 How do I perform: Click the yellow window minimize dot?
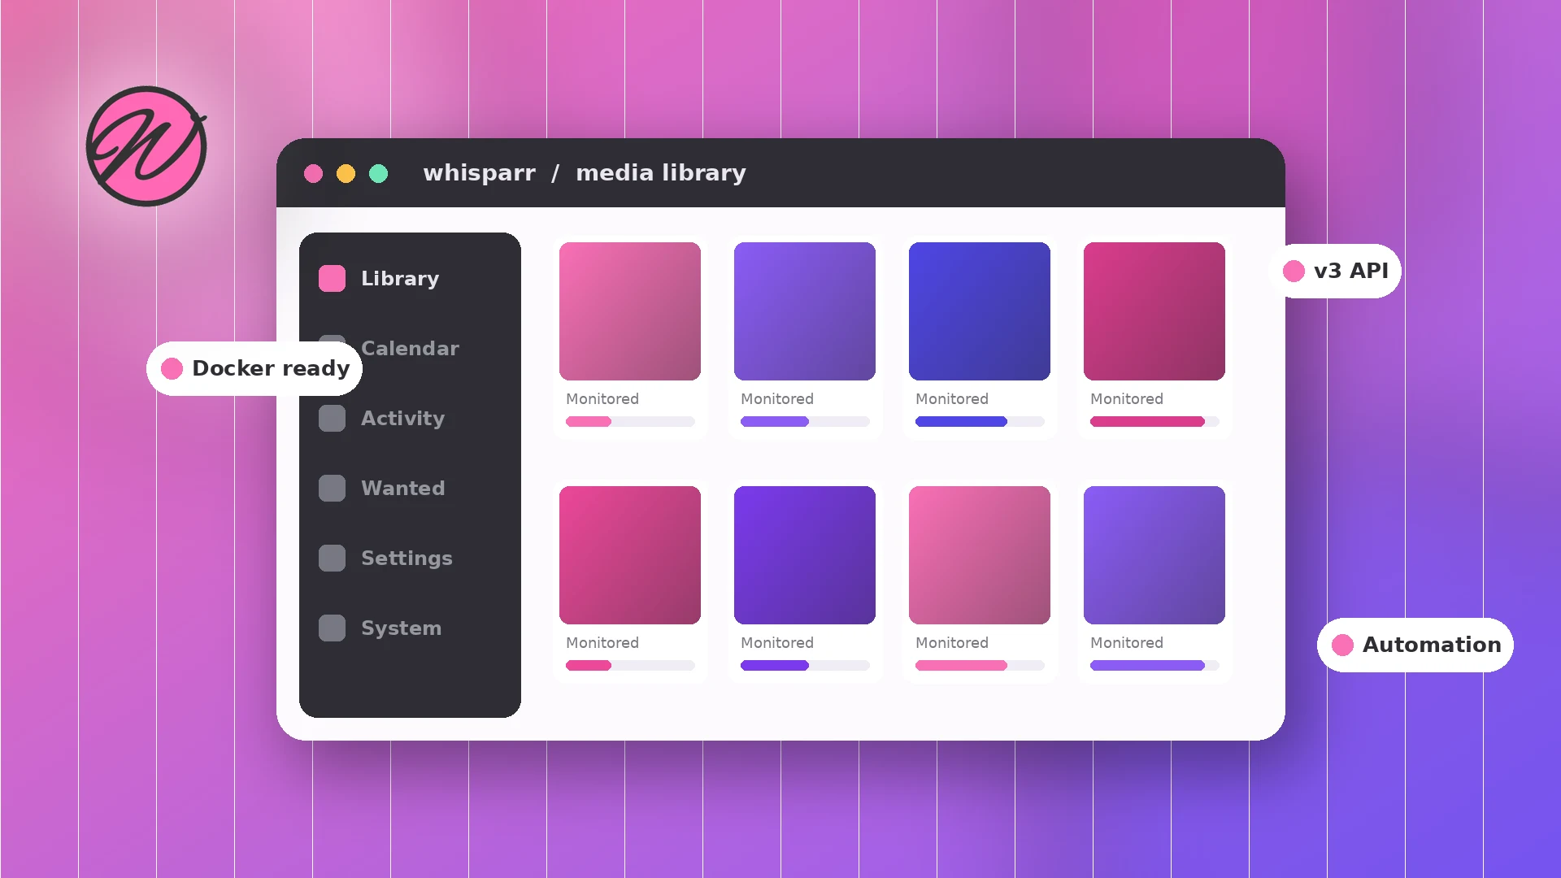click(346, 173)
